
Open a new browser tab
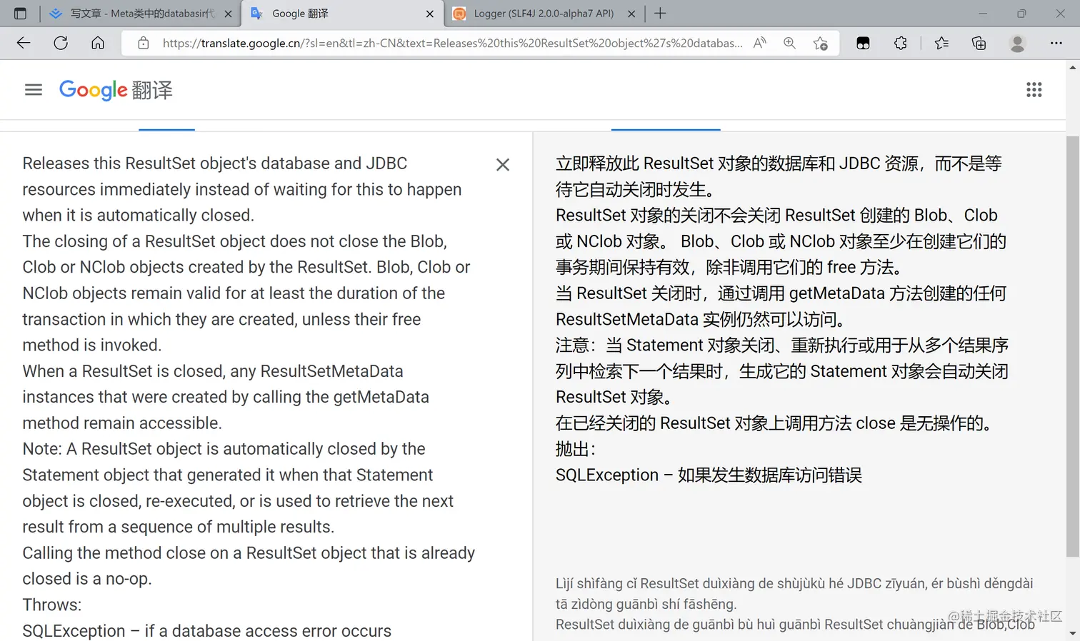coord(660,14)
